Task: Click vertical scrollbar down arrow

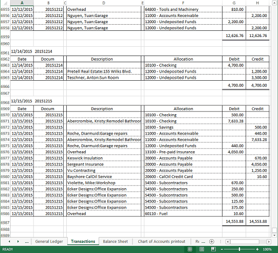Action: 274,236
